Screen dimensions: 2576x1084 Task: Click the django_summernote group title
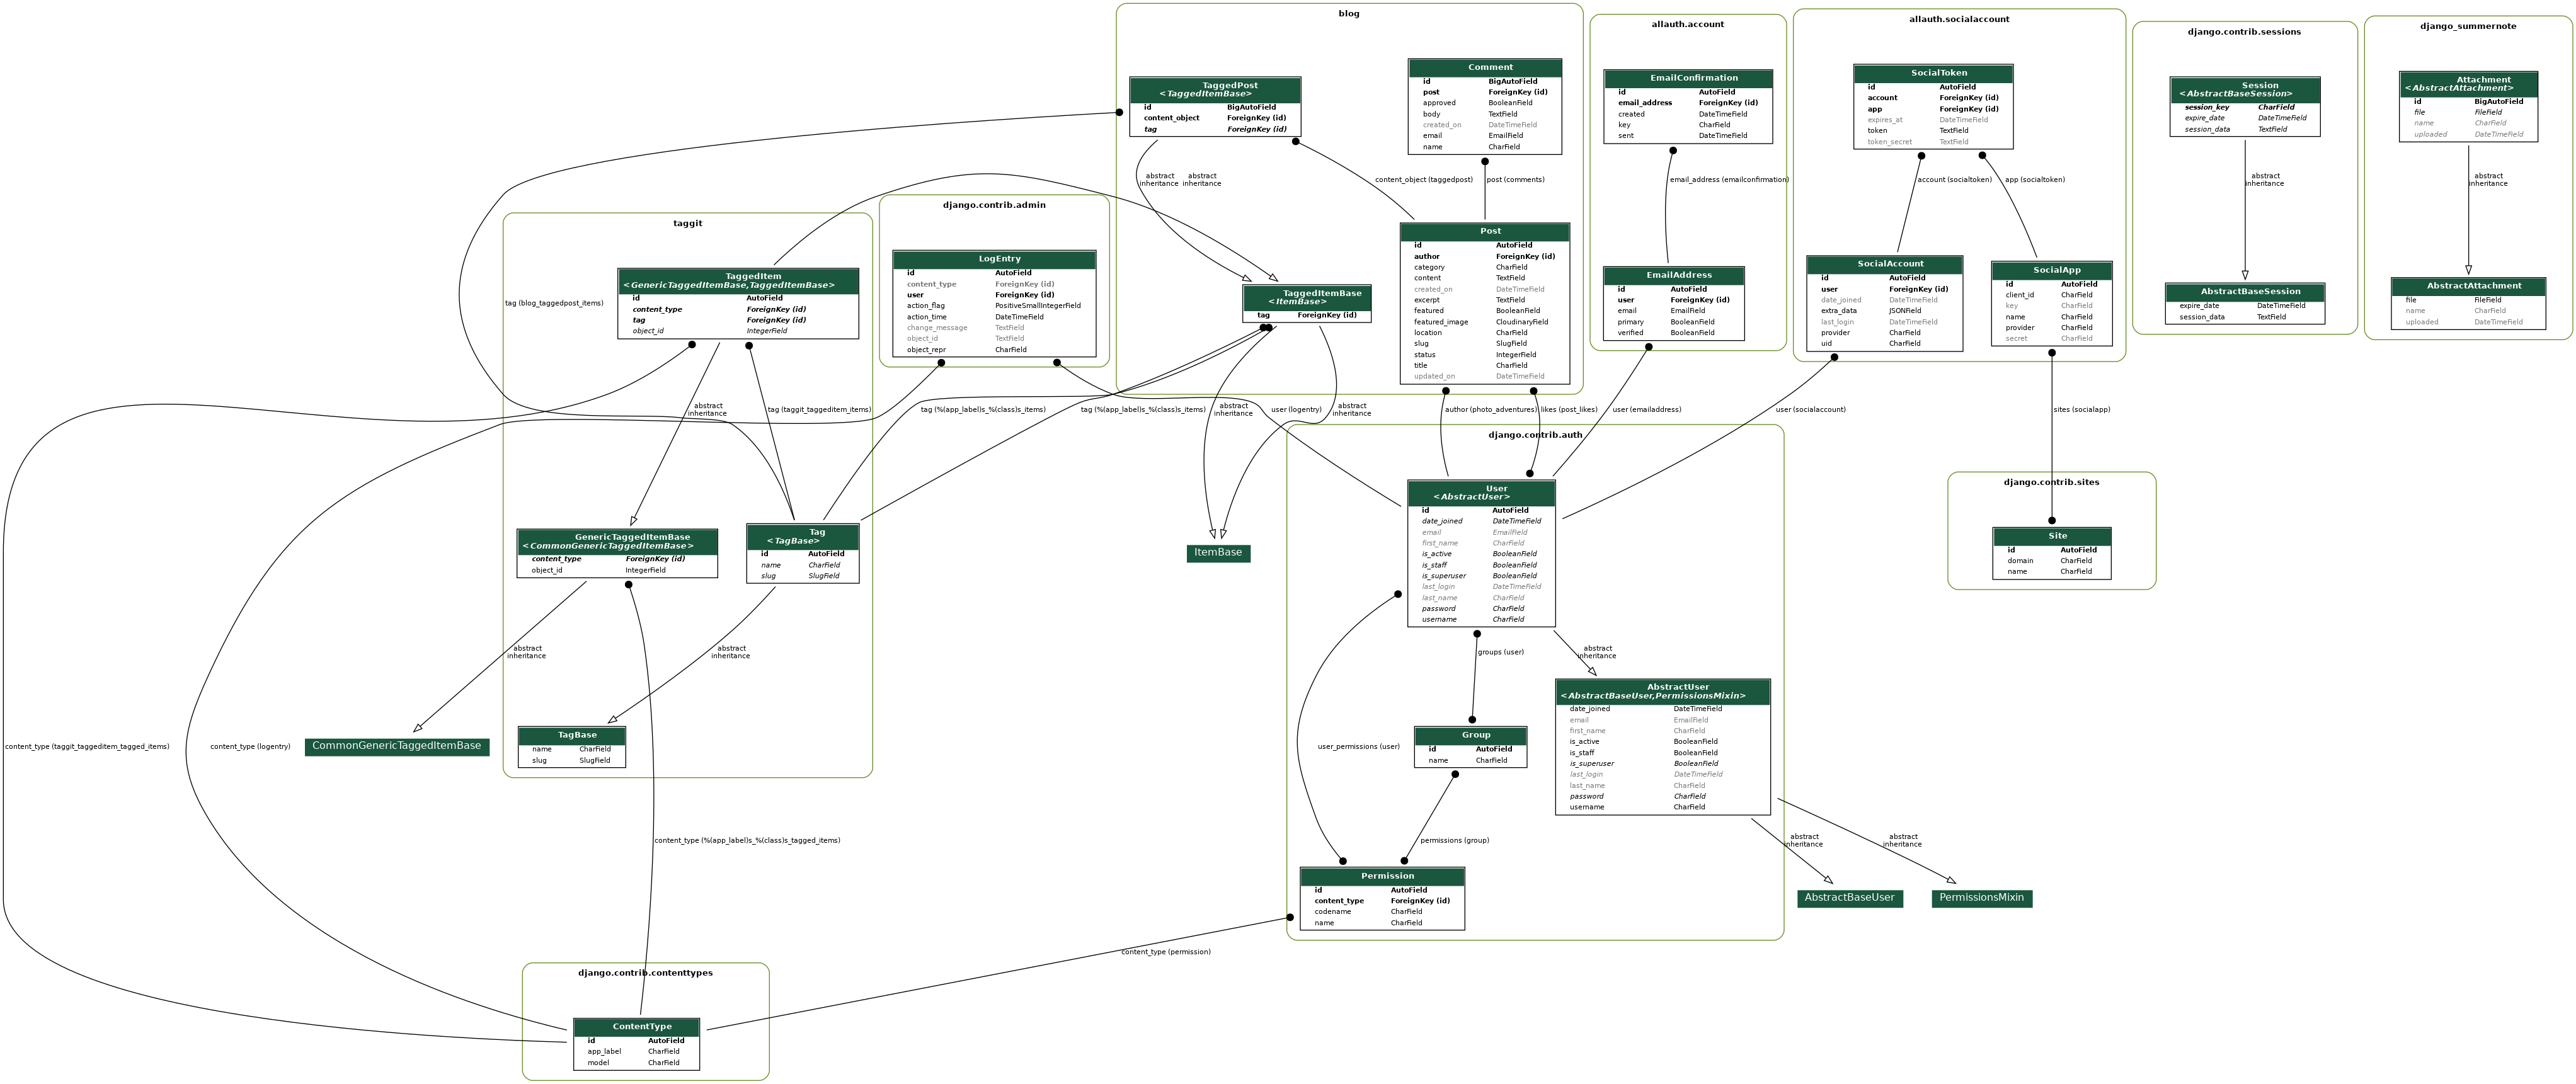2468,26
